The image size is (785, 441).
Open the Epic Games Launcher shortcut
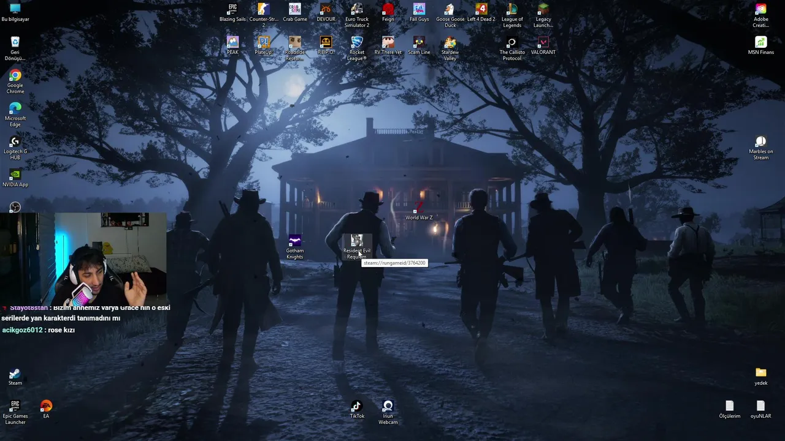[x=15, y=412]
